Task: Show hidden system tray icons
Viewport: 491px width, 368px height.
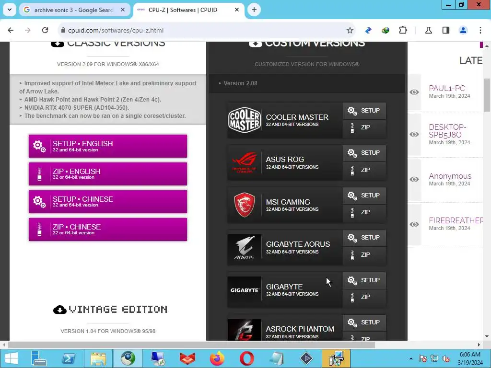Action: point(411,358)
